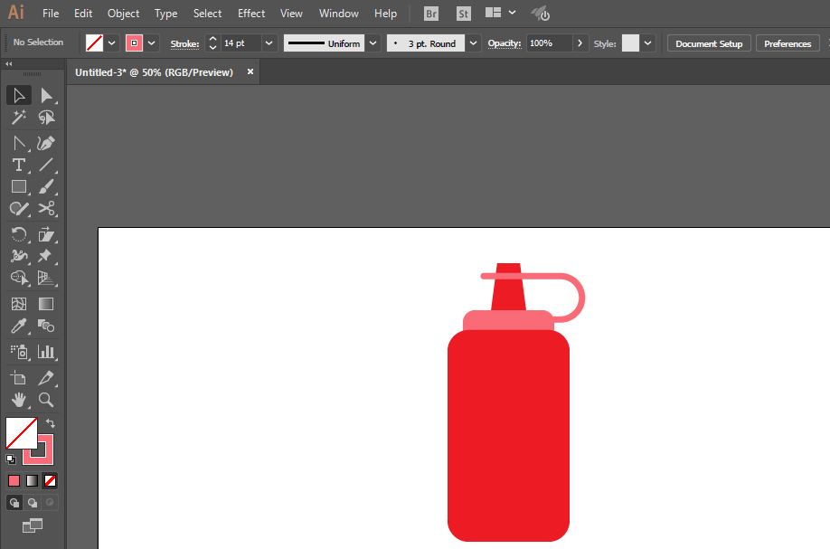This screenshot has height=549, width=830.
Task: Swap fill and stroke colors
Action: click(52, 422)
